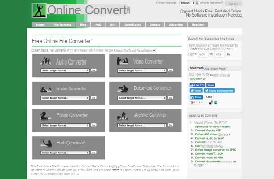Viewport: 274px width, 179px height.
Task: Click the Facebook Like button
Action: pyautogui.click(x=197, y=85)
